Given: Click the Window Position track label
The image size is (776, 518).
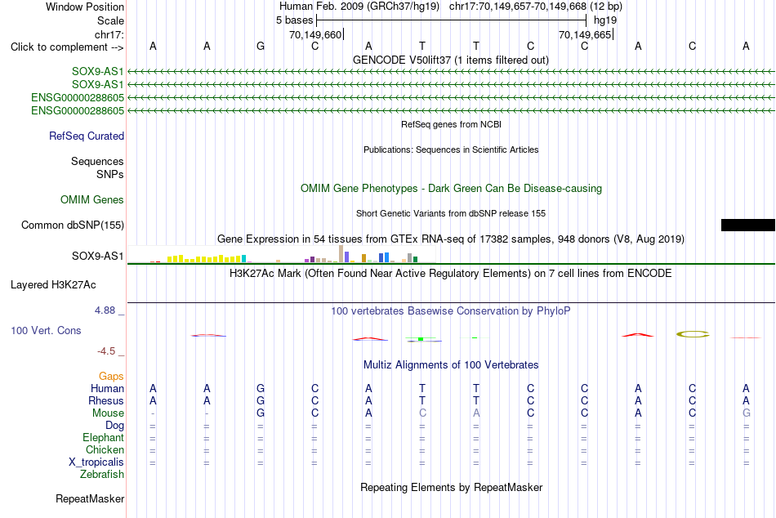Looking at the screenshot, I should tap(85, 7).
